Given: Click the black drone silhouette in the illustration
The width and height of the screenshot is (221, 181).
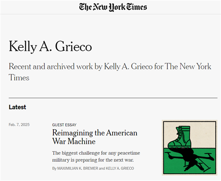Looking at the screenshot, I should [x=189, y=159].
